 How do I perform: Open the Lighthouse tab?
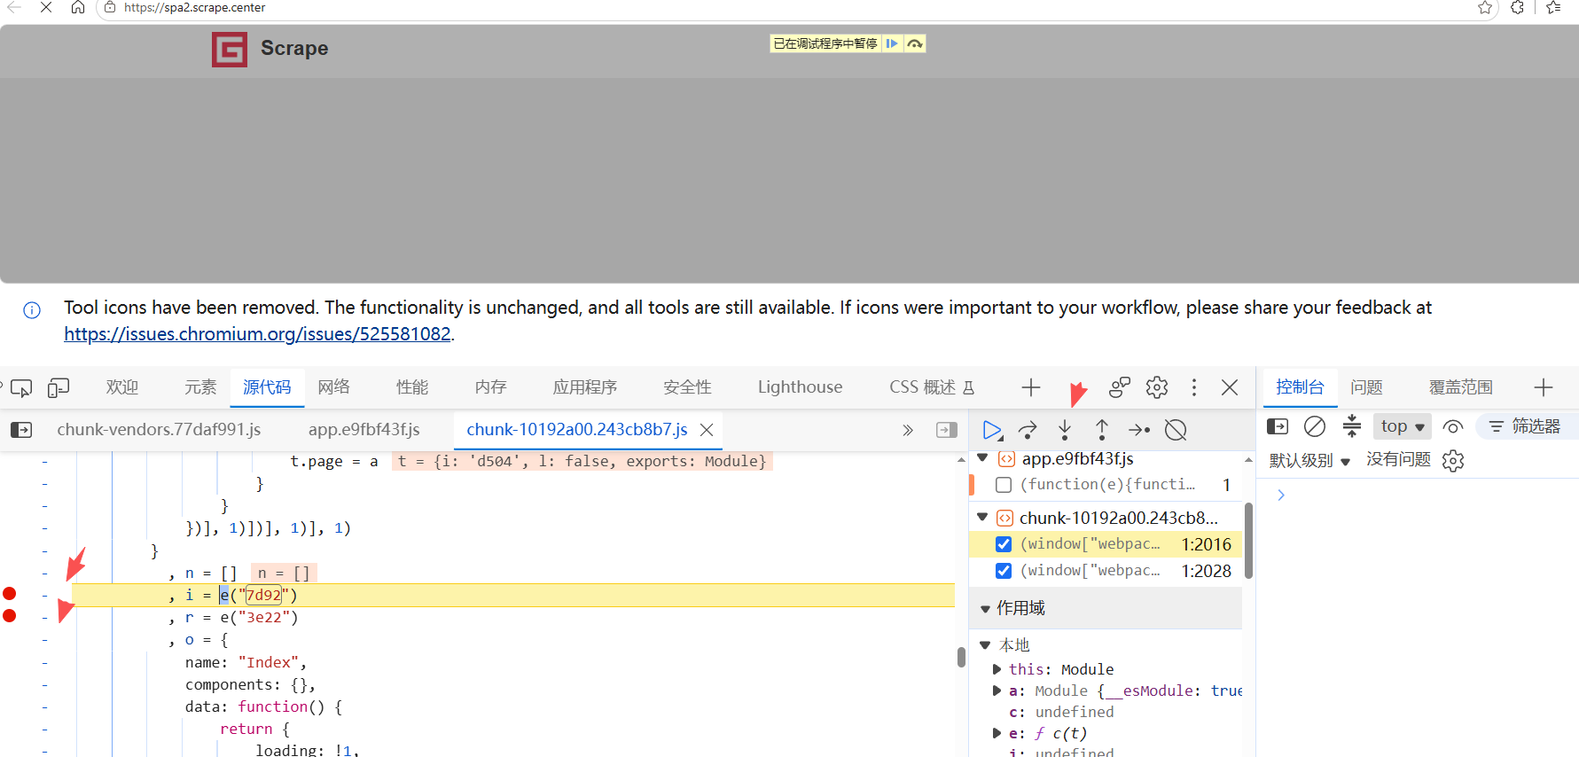coord(801,387)
